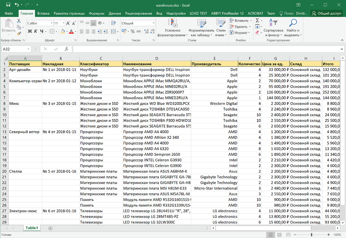Viewport: 346px width, 238px height.
Task: Switch to the Формулы ribbon tab
Action: [x=97, y=13]
